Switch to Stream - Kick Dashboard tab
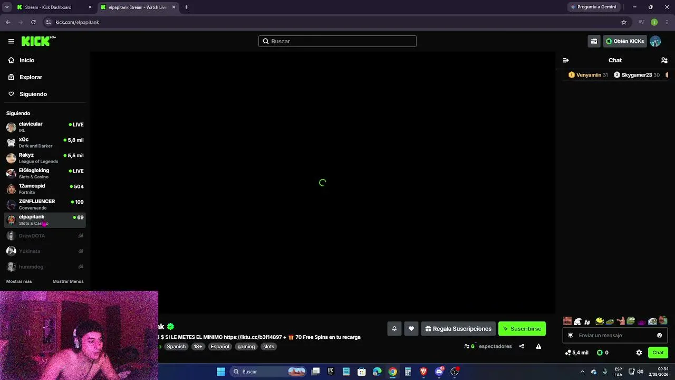This screenshot has height=380, width=675. [x=54, y=7]
